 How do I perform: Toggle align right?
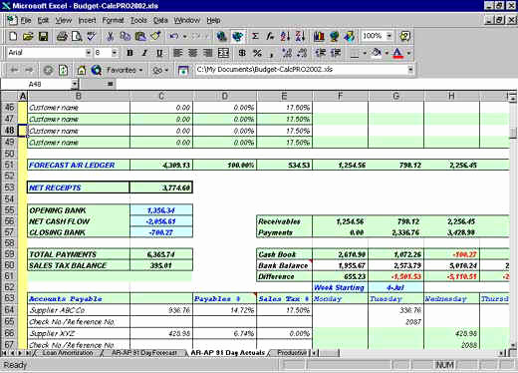[208, 53]
